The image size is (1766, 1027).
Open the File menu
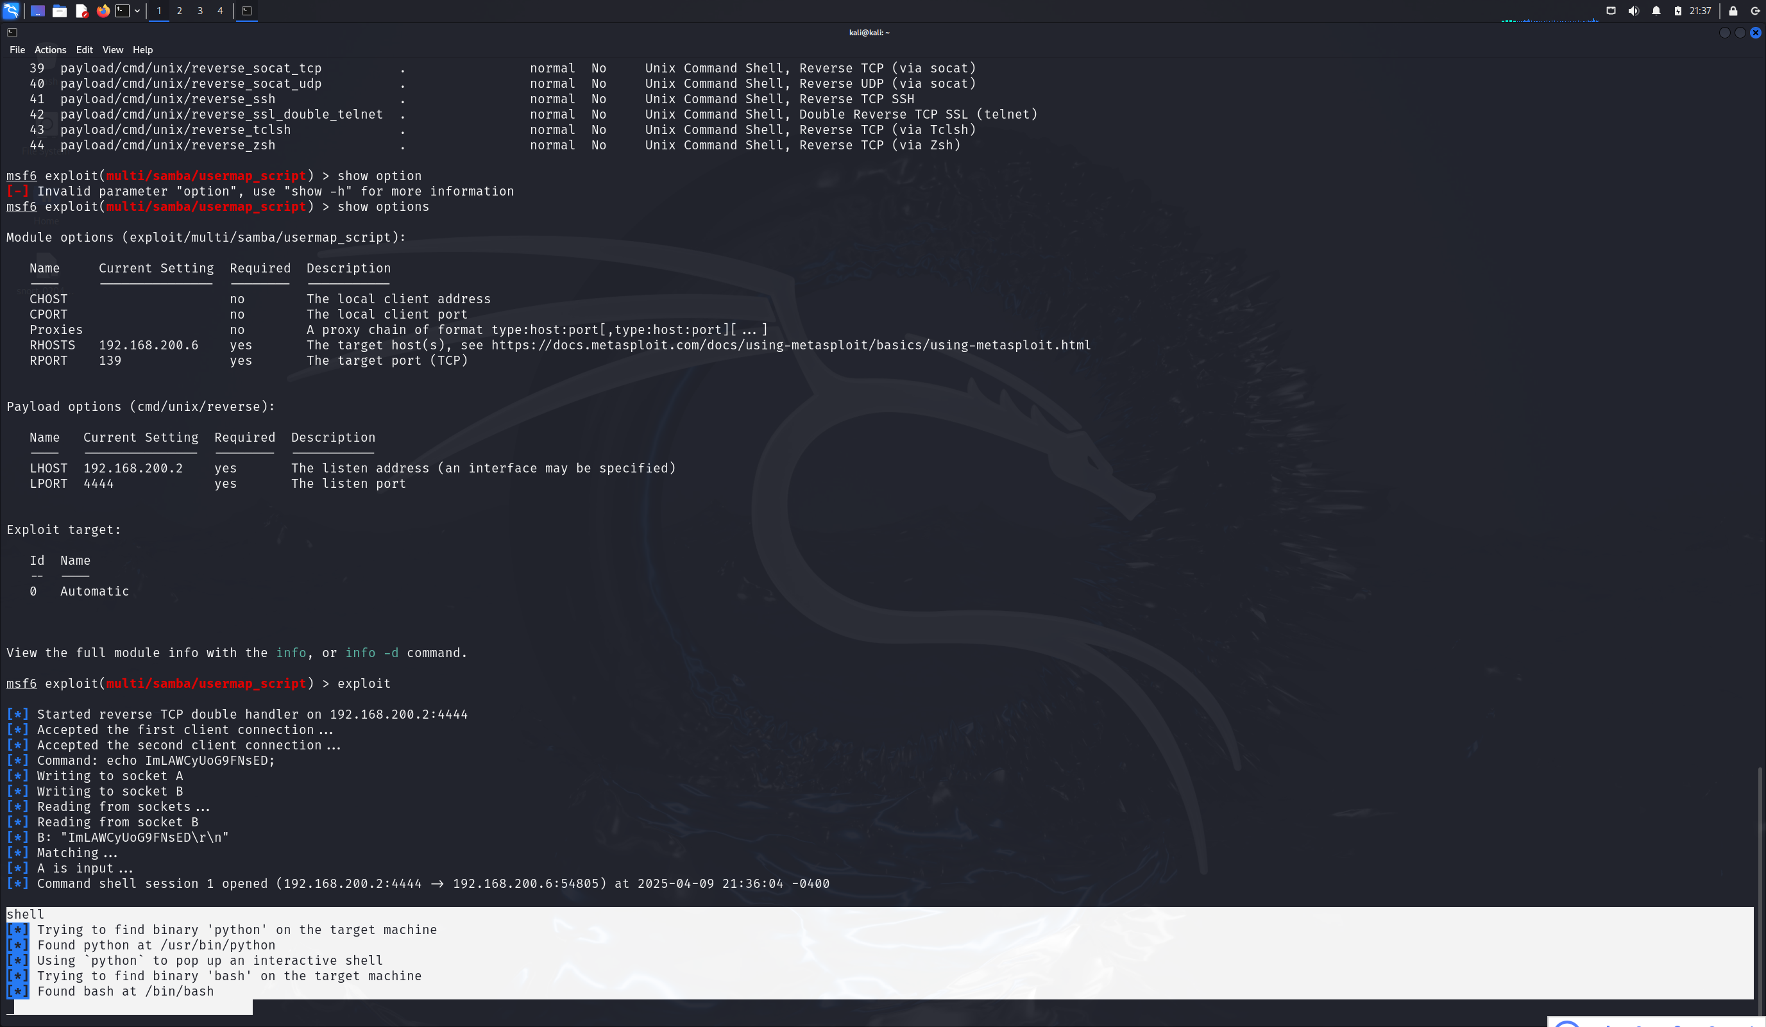pos(17,50)
